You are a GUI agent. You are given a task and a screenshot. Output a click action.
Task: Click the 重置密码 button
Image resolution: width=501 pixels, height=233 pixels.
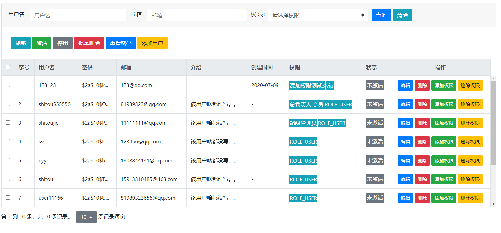(x=121, y=43)
